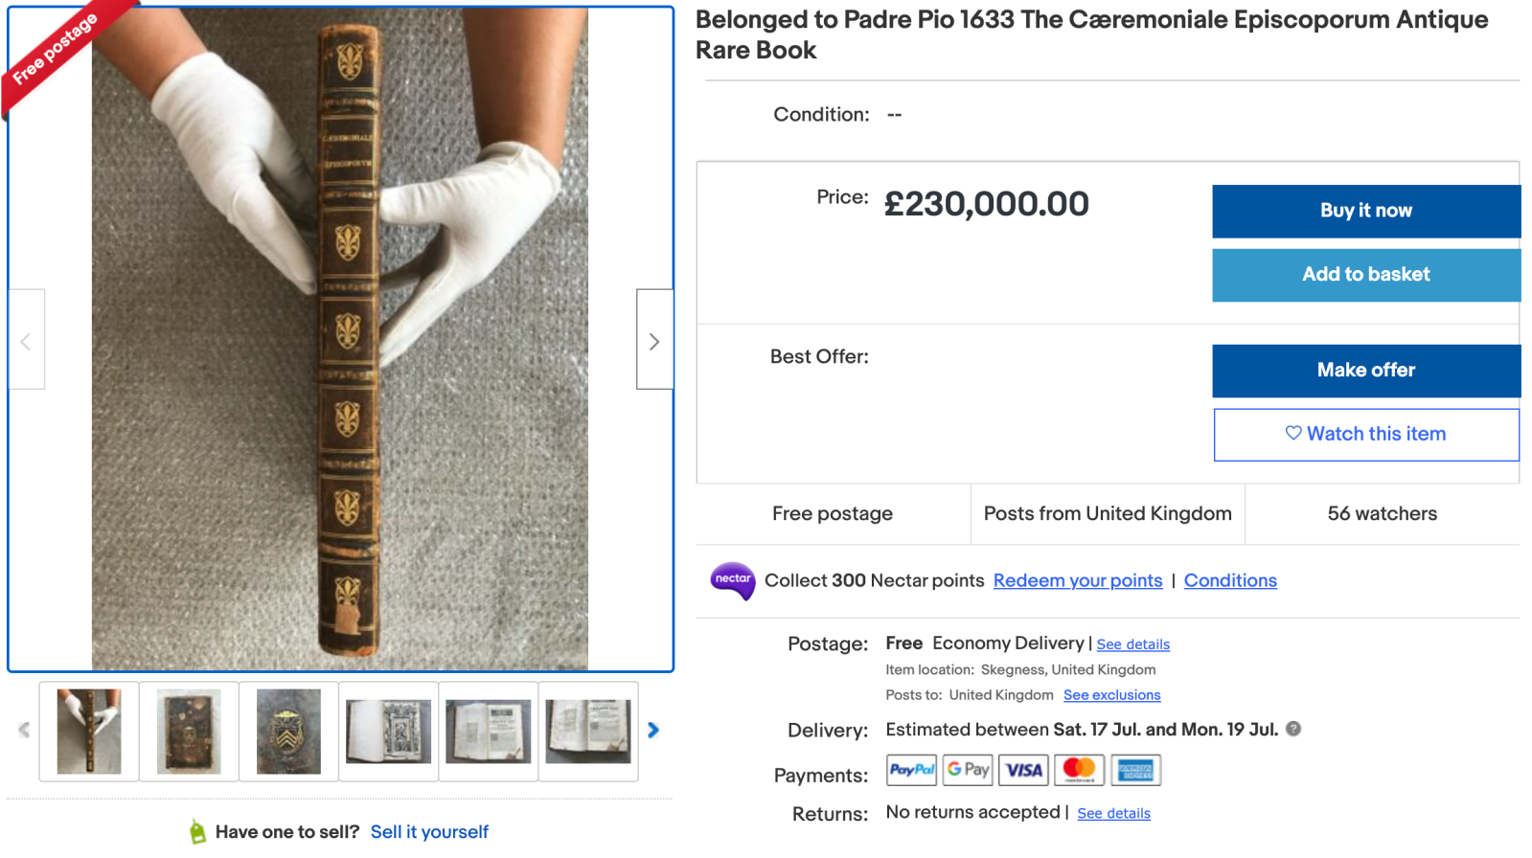Click the Mastercard payment icon
Screen dimensions: 1532x858
click(1080, 770)
